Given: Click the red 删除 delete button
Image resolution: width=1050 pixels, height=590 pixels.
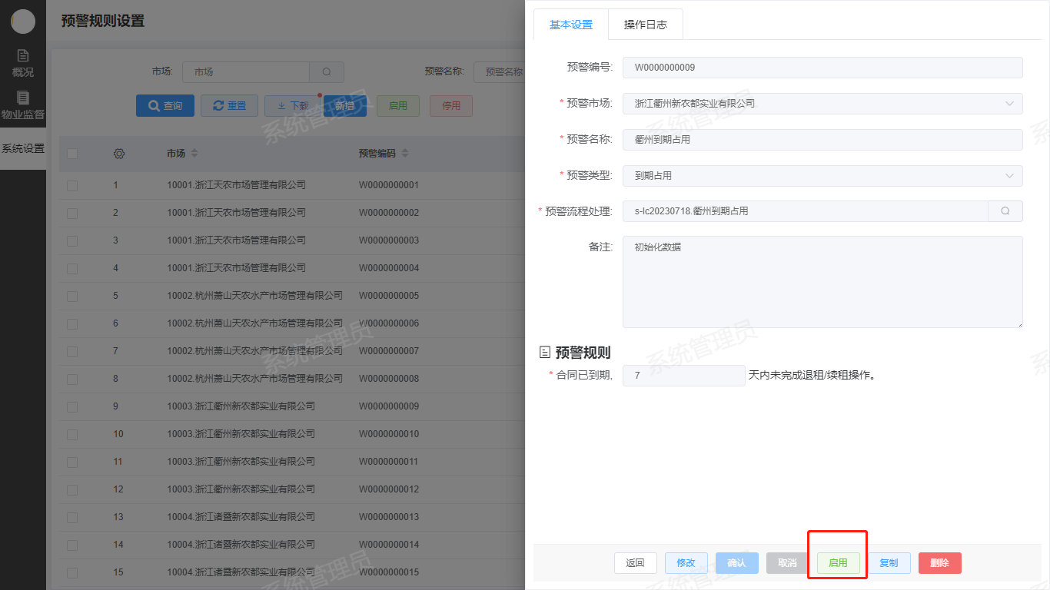Looking at the screenshot, I should (x=940, y=563).
